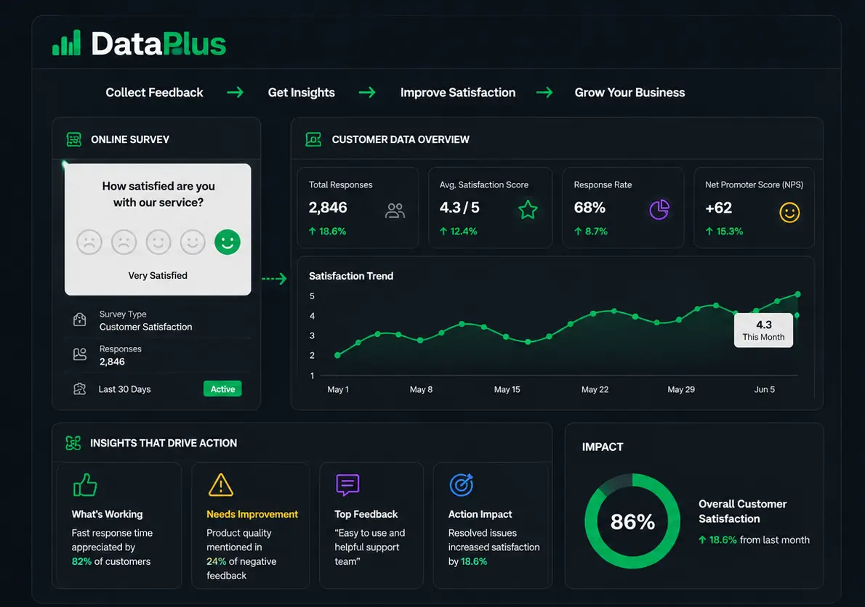Open the Collect Feedback step
The height and width of the screenshot is (607, 865).
[154, 92]
